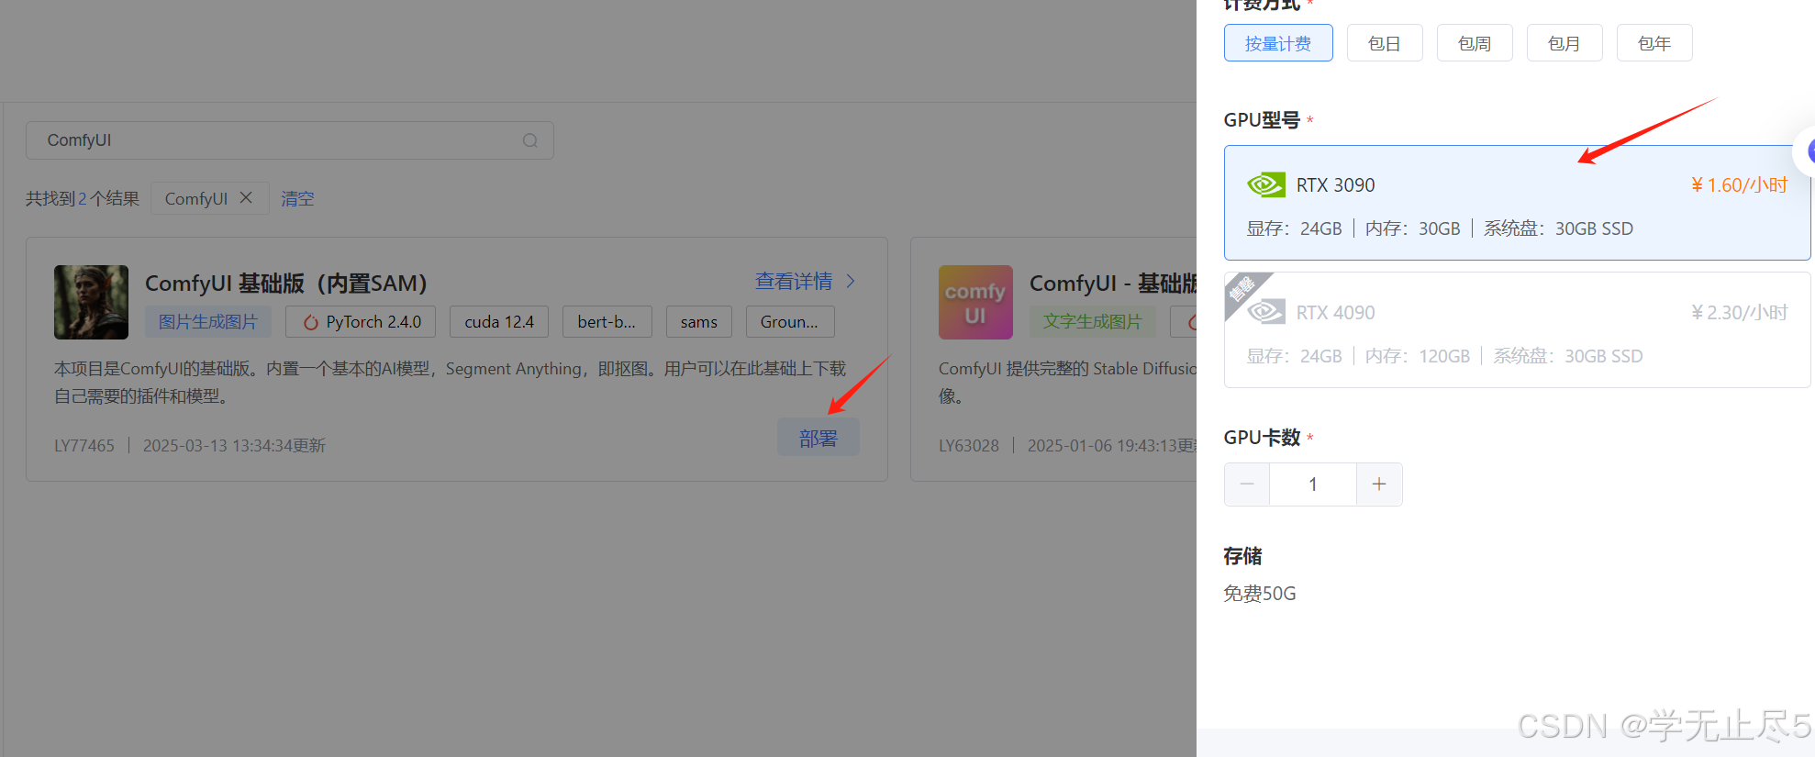This screenshot has width=1815, height=757.
Task: Choose 包年 billing mode
Action: (x=1654, y=43)
